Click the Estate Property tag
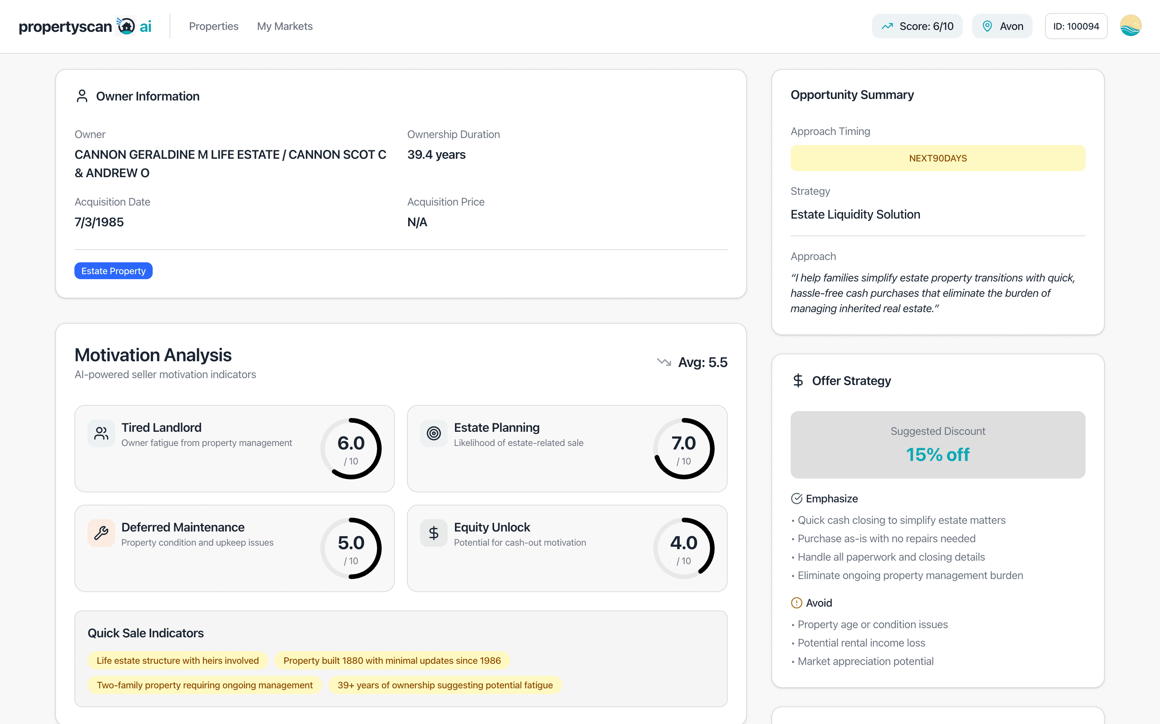This screenshot has height=724, width=1160. click(114, 271)
